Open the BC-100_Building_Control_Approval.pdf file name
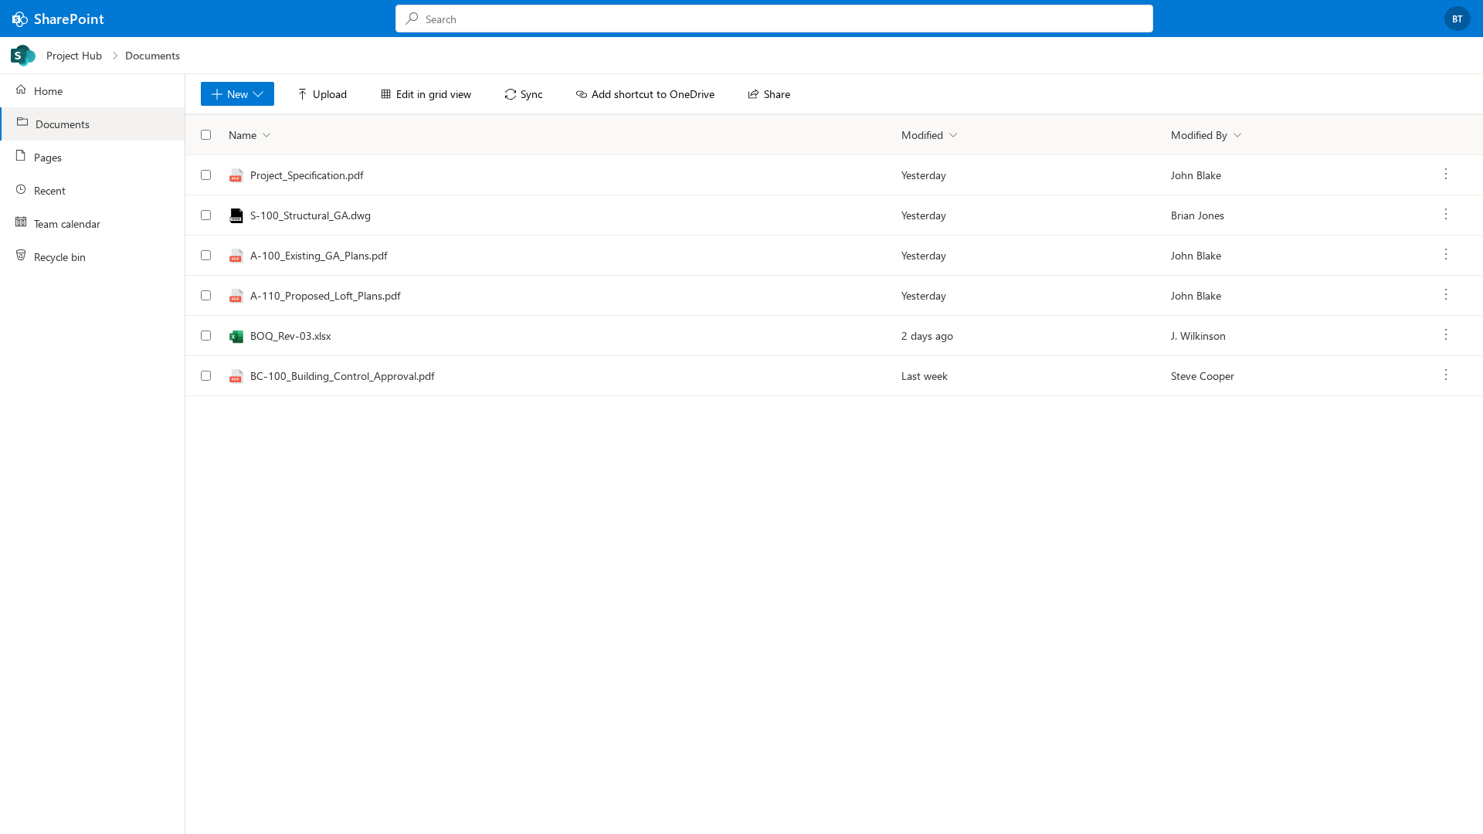 click(x=342, y=376)
